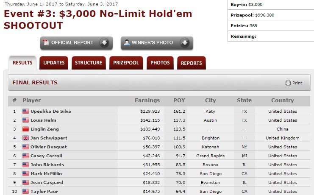Screen dimensions: 314x195
Task: Sort results by Earnings column header
Action: [x=147, y=100]
